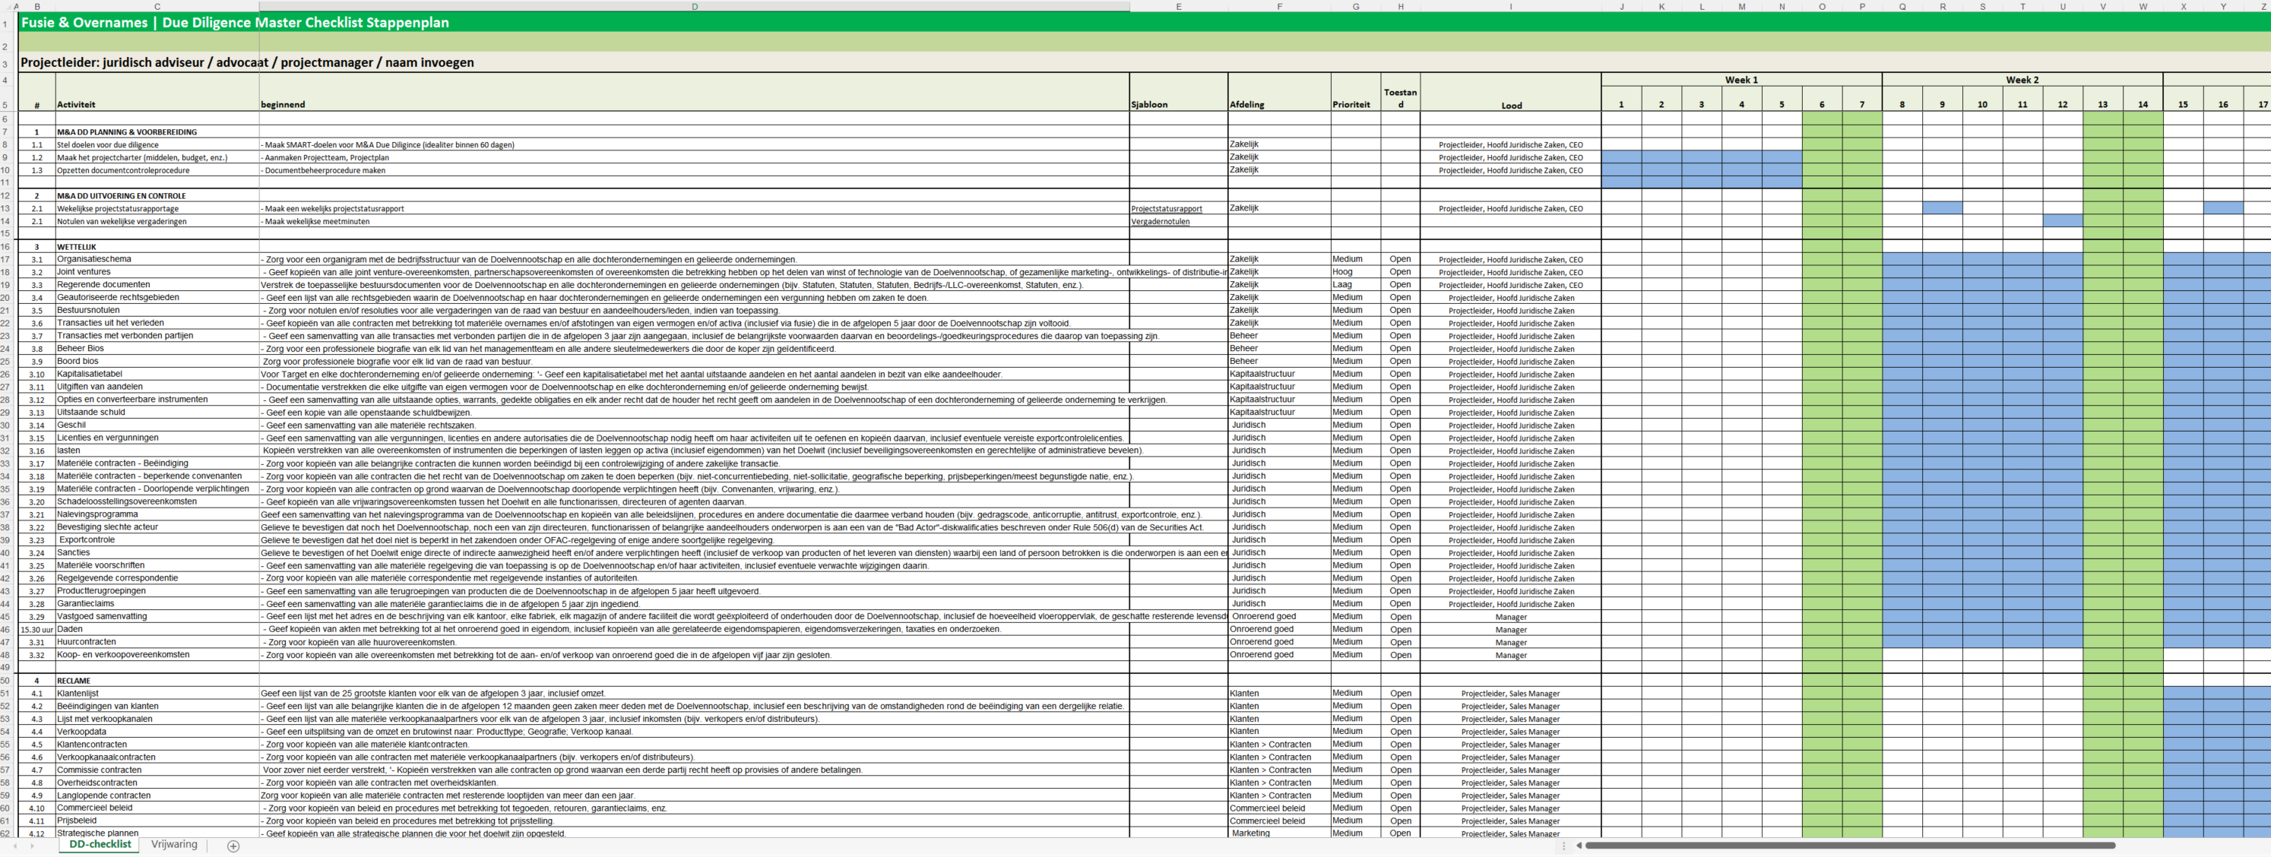
Task: Select the Exportcontrole activity cell
Action: point(157,539)
